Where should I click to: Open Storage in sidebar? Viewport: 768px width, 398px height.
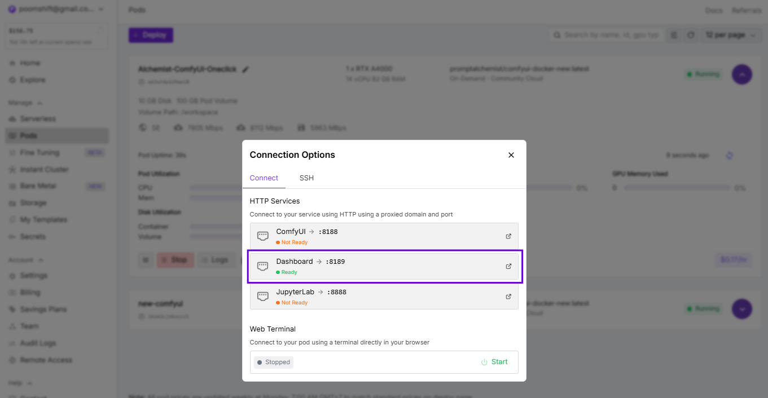(33, 203)
